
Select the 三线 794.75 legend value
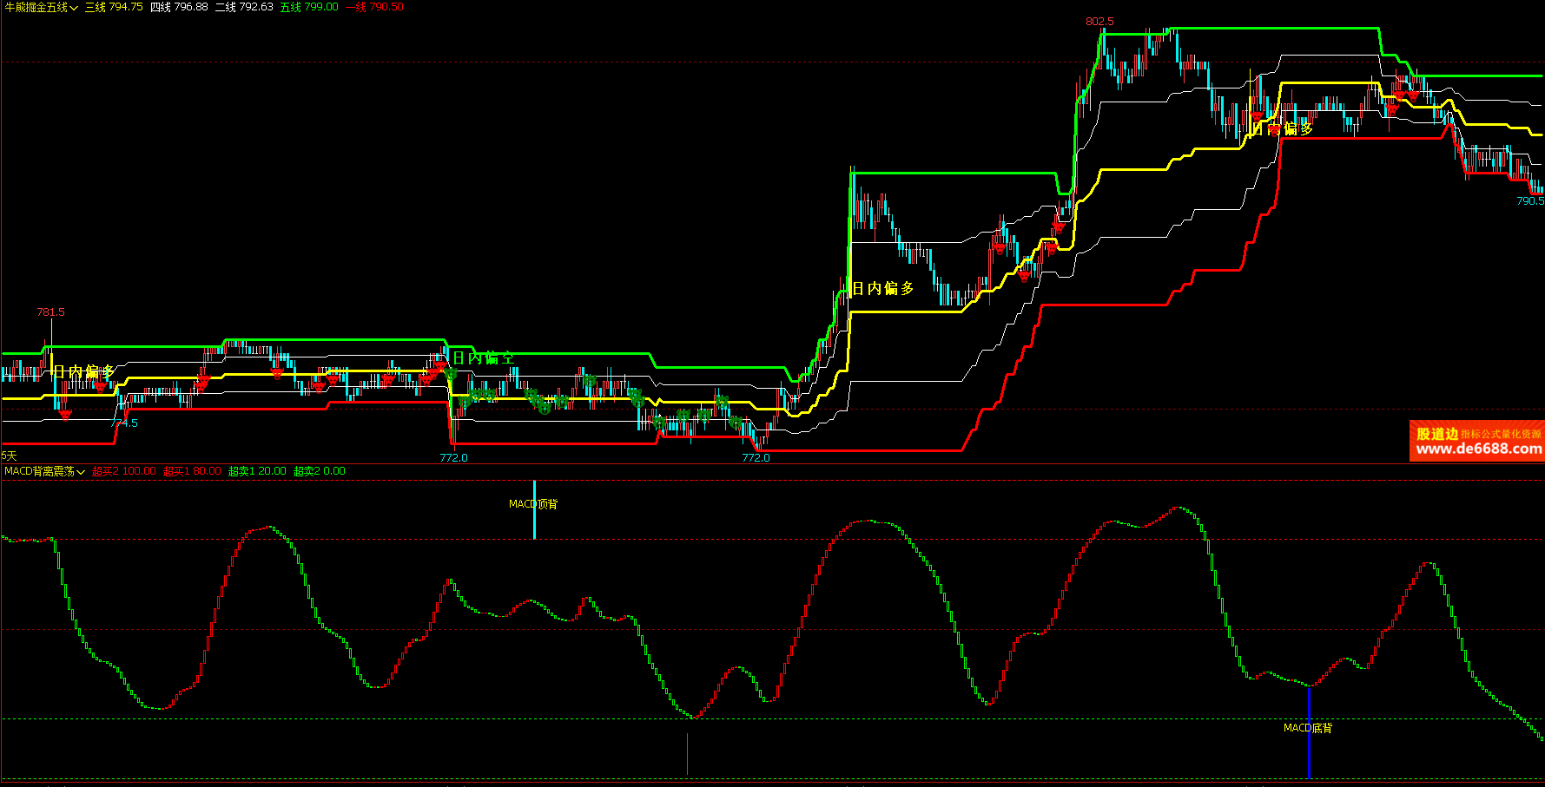(x=114, y=7)
